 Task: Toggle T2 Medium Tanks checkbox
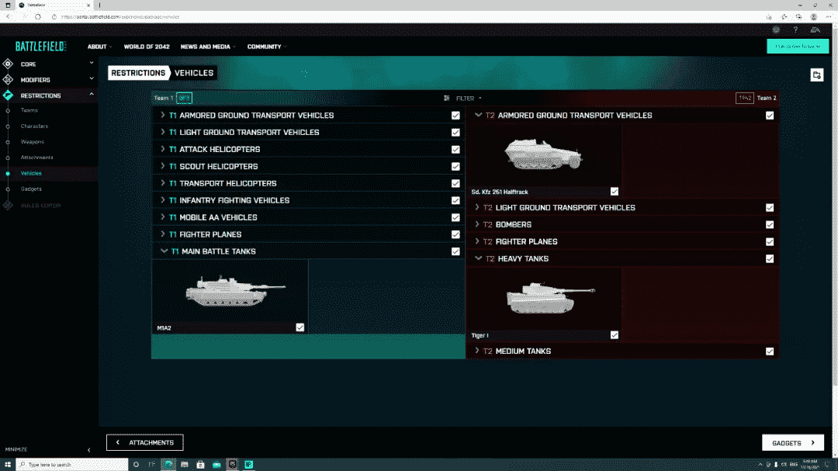(770, 352)
